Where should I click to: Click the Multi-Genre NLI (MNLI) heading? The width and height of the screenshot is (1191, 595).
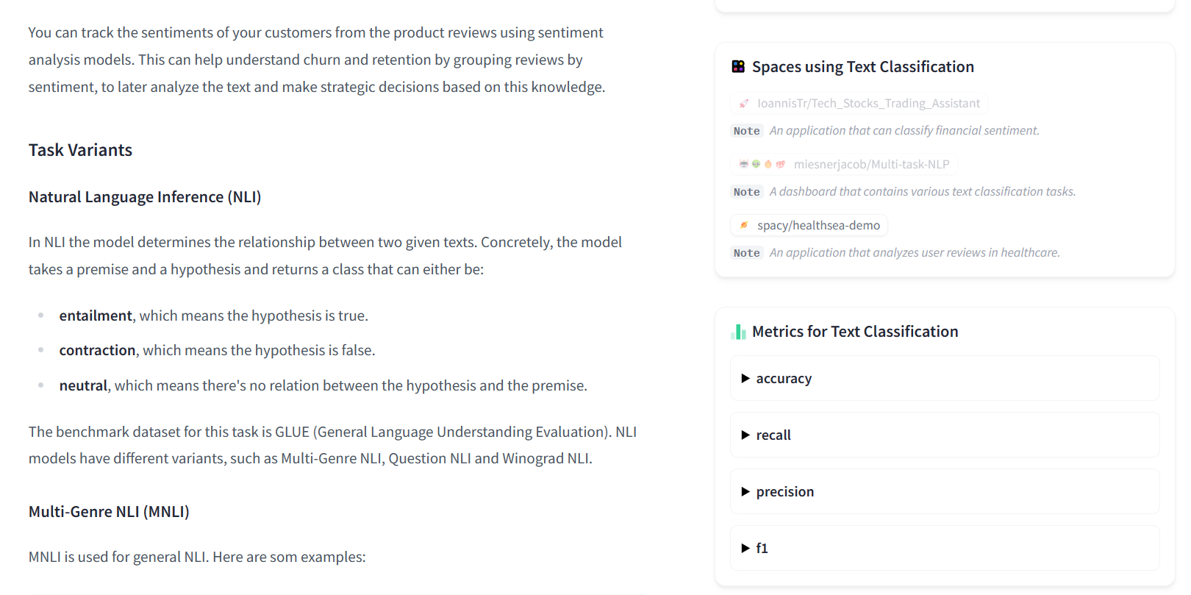109,512
